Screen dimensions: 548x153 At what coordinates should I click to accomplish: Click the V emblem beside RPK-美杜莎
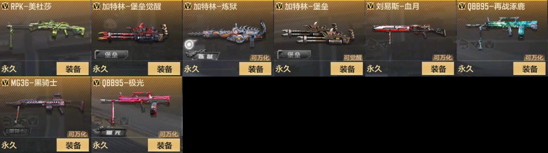click(5, 6)
